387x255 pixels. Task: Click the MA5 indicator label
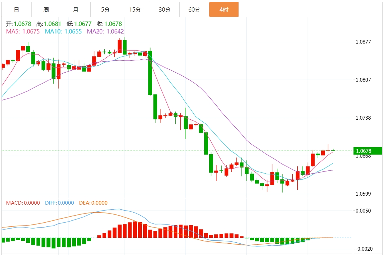(23, 32)
